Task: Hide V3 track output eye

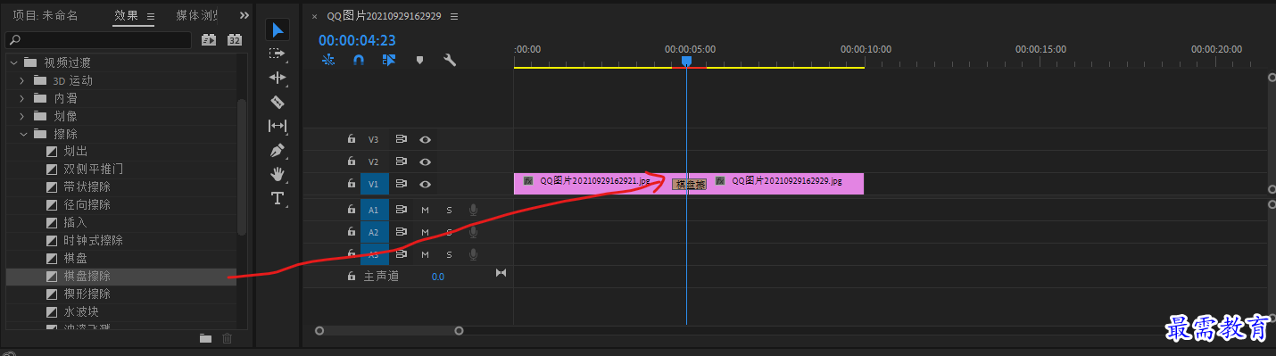Action: 426,139
